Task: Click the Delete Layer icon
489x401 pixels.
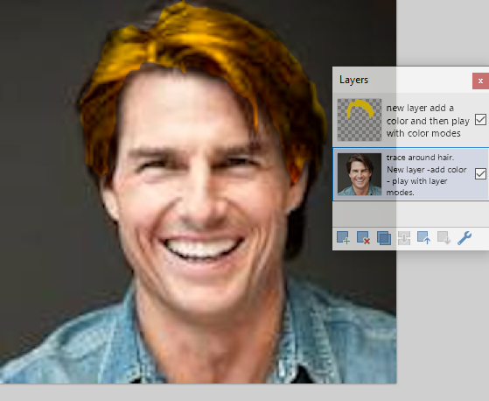Action: click(363, 237)
